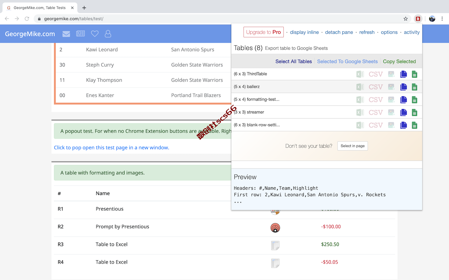449x280 pixels.
Task: Open the mail envelope icon in site header
Action: (66, 34)
